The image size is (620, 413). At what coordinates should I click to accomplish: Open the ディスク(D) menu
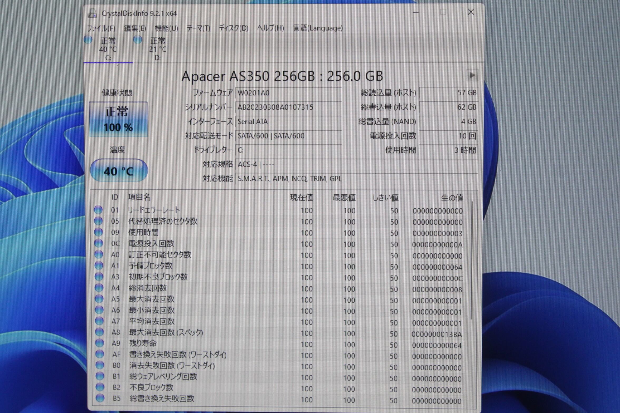point(233,28)
